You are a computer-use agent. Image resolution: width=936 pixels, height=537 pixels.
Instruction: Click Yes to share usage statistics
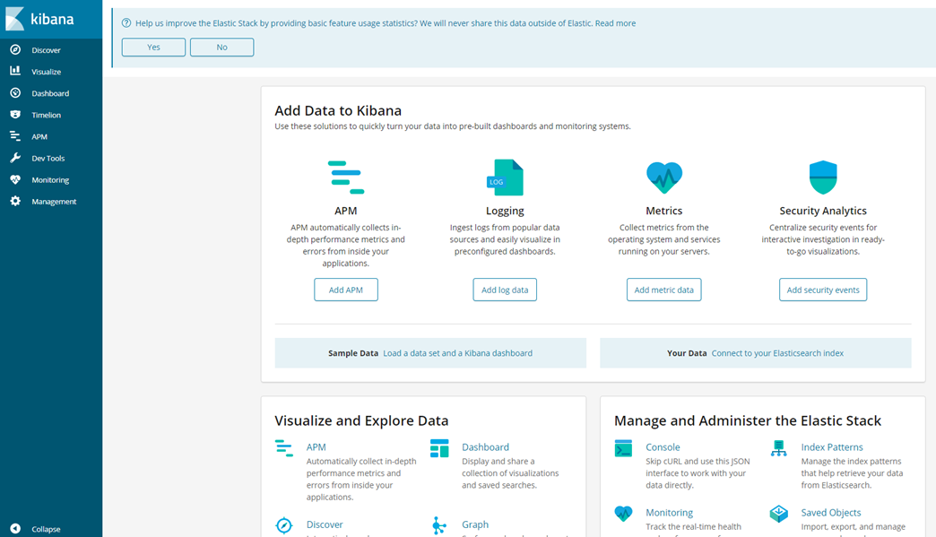click(153, 48)
